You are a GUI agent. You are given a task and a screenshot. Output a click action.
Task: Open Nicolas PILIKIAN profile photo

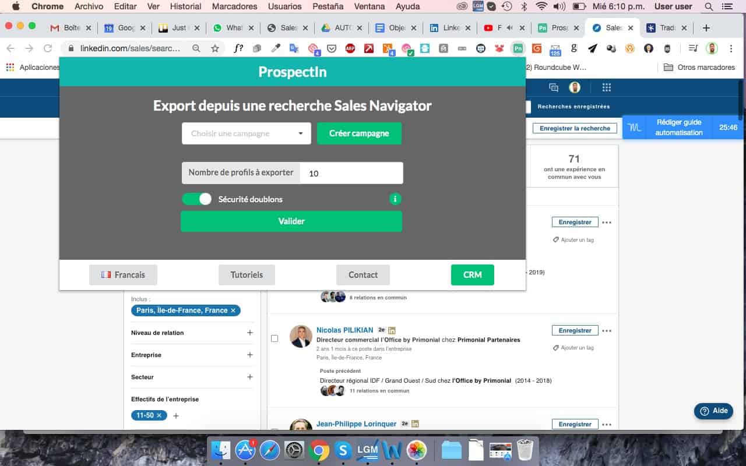coord(301,336)
